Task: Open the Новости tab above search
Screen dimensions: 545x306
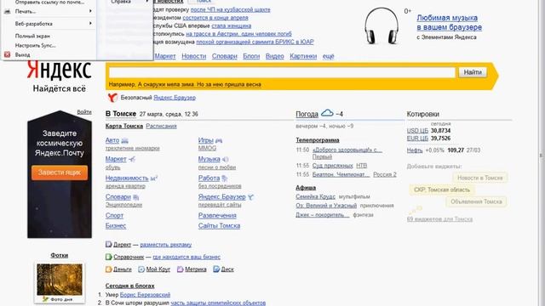Action: coord(194,56)
